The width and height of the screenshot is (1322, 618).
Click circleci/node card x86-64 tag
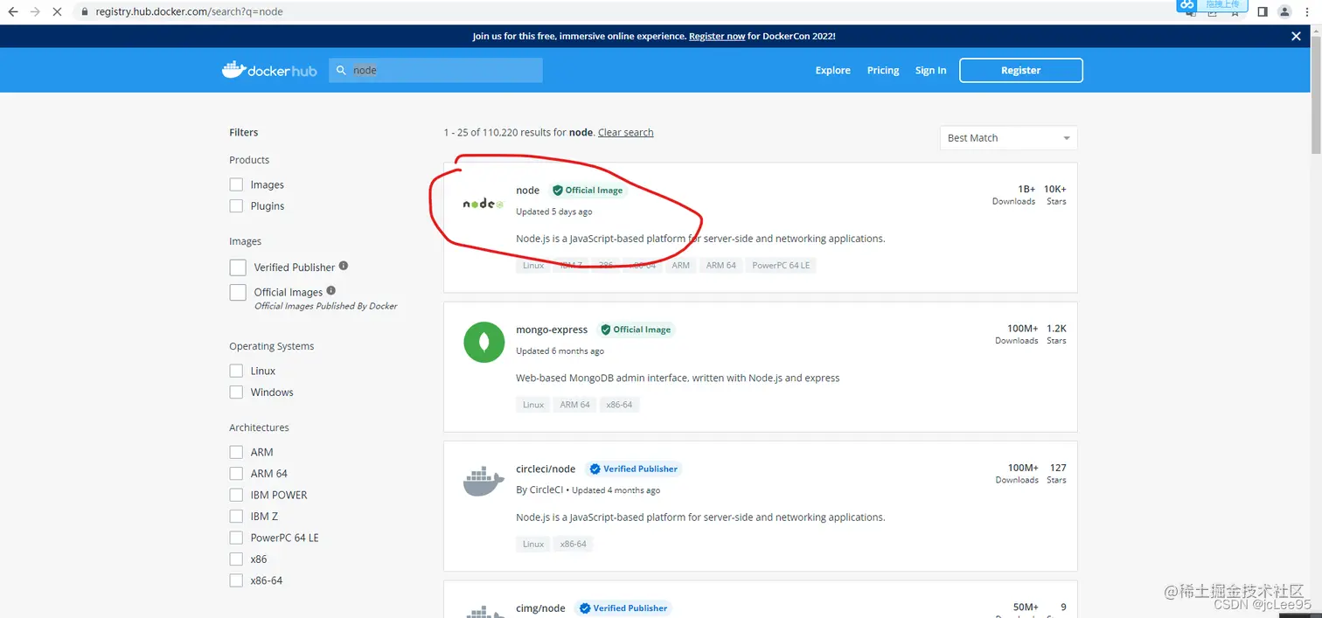[x=574, y=544]
